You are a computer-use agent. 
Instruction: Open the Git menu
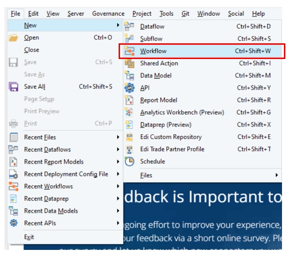(185, 14)
